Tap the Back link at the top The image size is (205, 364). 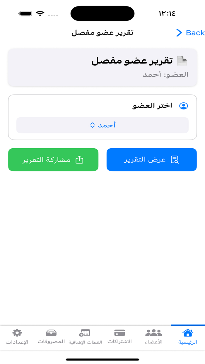pos(195,33)
